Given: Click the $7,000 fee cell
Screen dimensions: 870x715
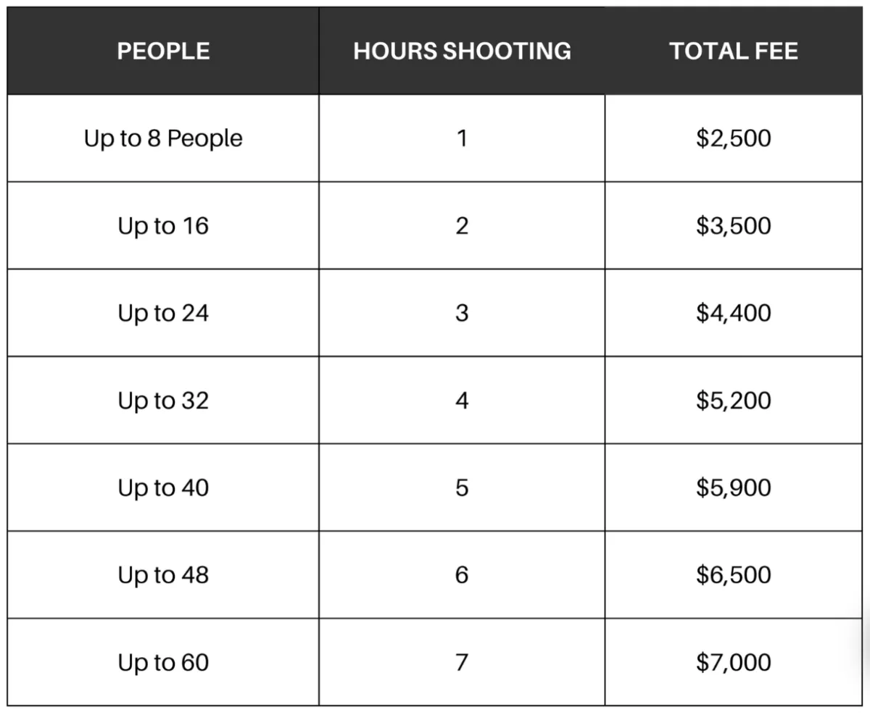Looking at the screenshot, I should [734, 662].
